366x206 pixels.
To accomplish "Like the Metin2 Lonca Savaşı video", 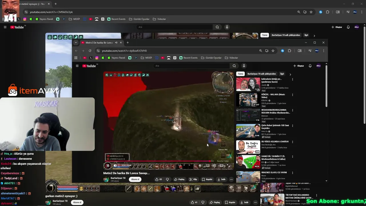I will point(159,179).
